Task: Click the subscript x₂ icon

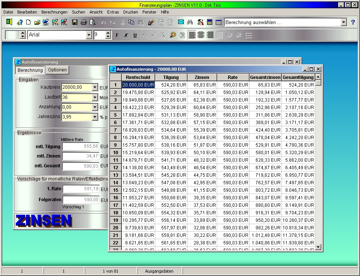Action: pyautogui.click(x=144, y=35)
